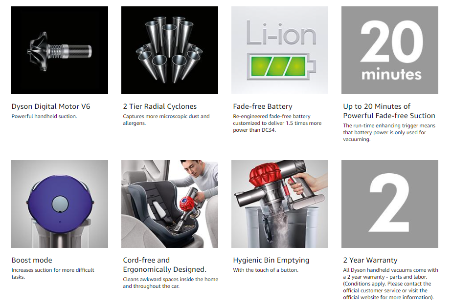Viewport: 452px width, 306px height.
Task: Click the Dyson Digital Motor V6 image
Action: [x=60, y=50]
